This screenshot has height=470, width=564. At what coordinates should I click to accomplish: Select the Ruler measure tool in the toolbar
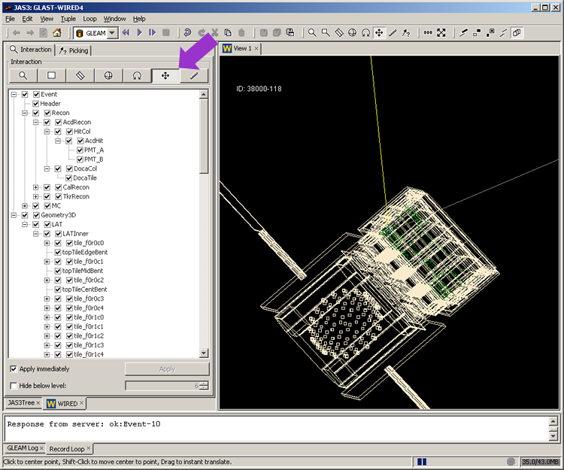[x=393, y=33]
